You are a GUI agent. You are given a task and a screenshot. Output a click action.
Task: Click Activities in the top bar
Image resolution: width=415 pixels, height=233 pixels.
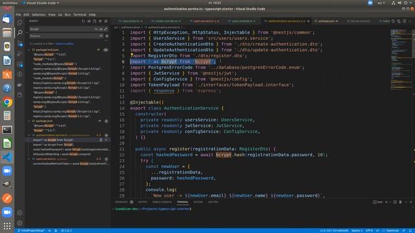(10, 3)
